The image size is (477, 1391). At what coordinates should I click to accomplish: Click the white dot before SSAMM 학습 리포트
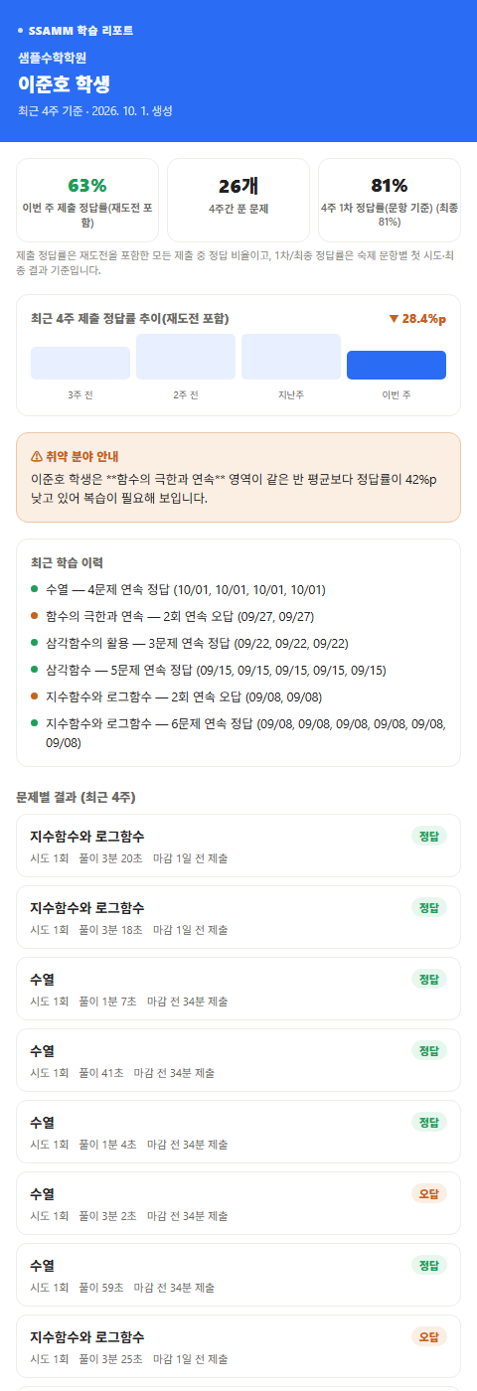[21, 30]
